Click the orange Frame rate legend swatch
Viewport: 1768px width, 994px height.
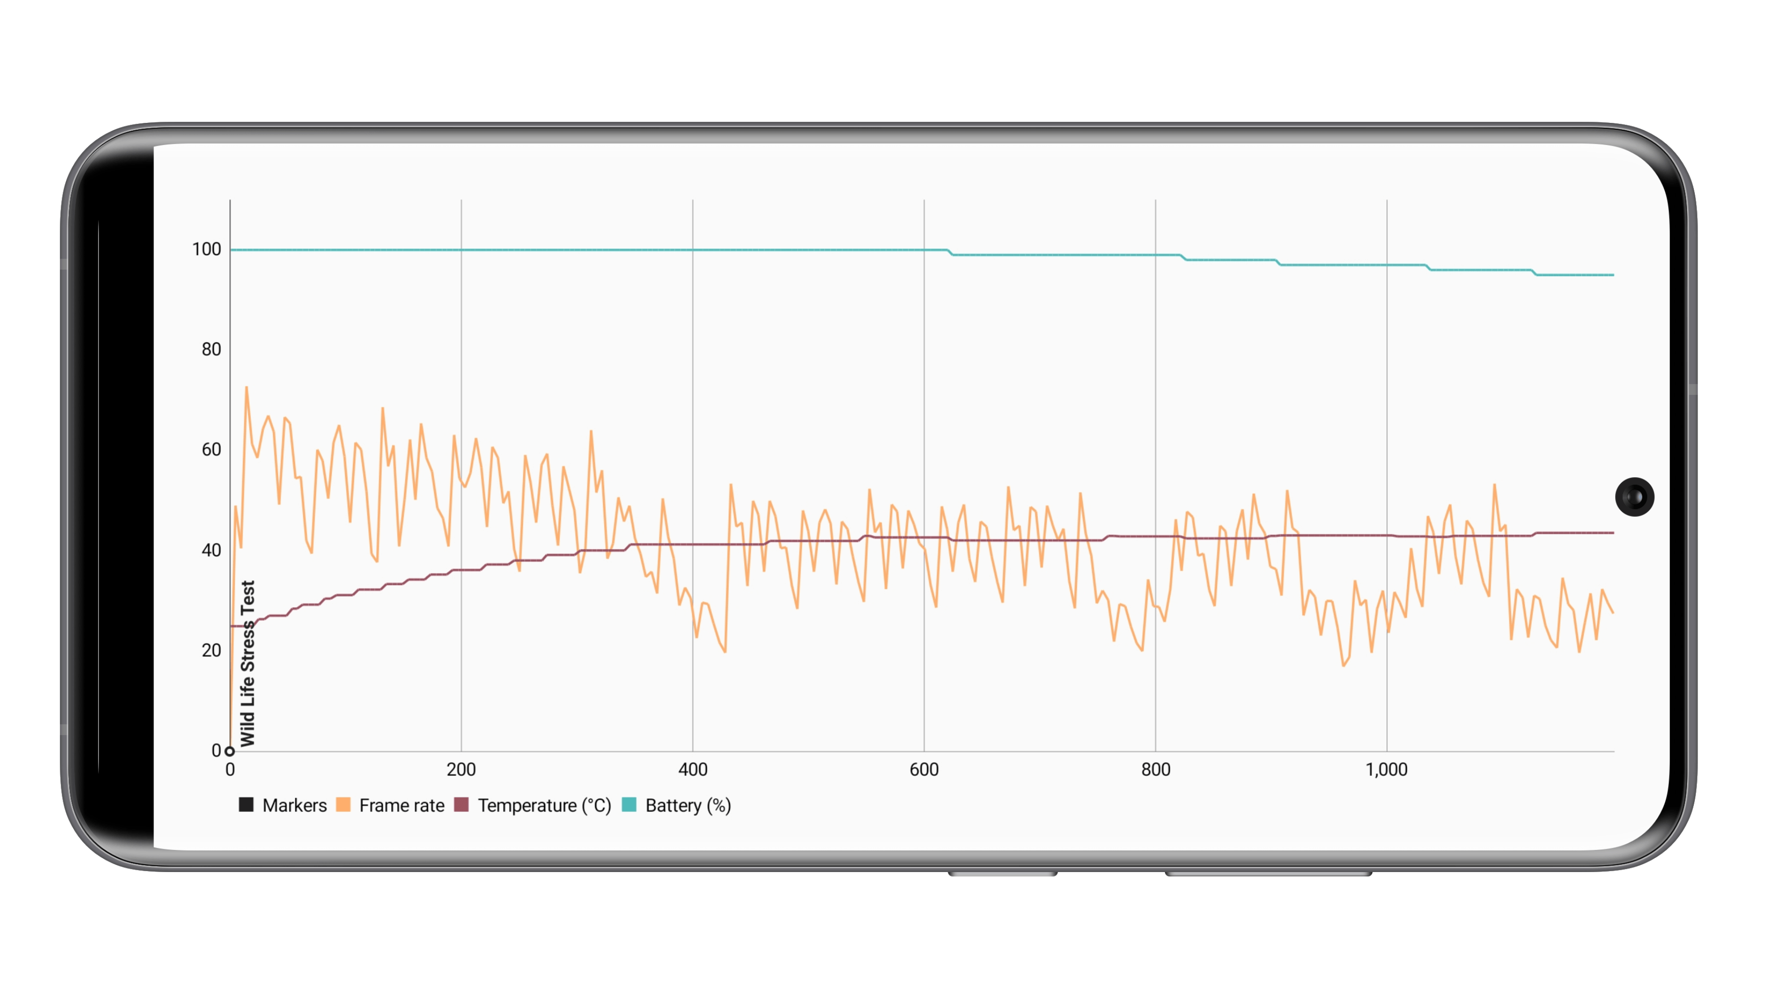(343, 805)
